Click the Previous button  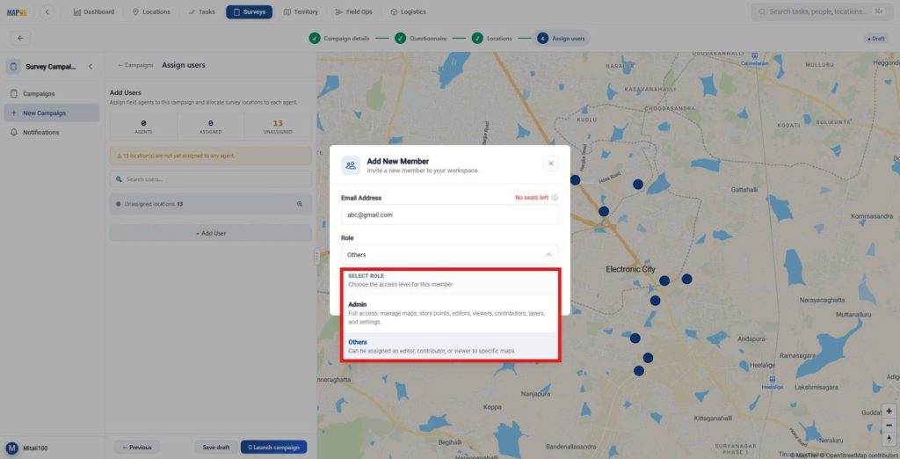point(137,447)
